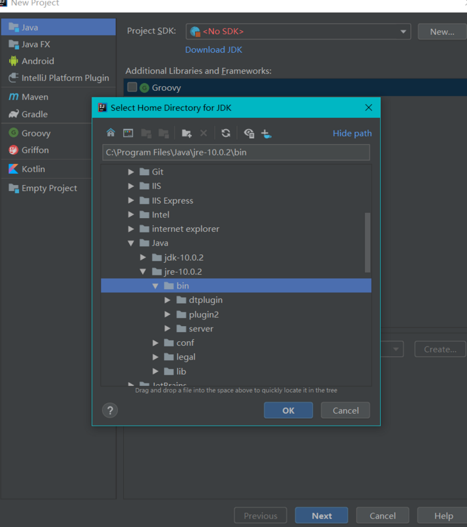The height and width of the screenshot is (527, 467).
Task: Select the lib folder in tree
Action: coord(236,372)
